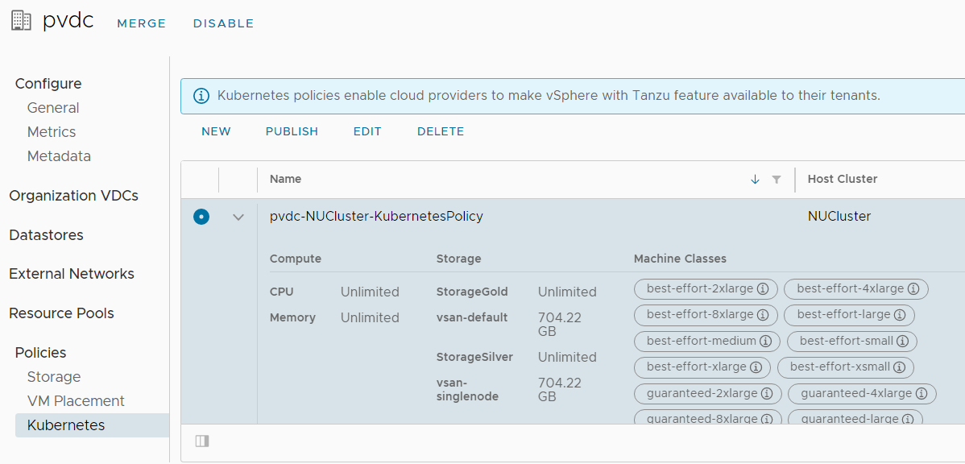Image resolution: width=965 pixels, height=464 pixels.
Task: Toggle column picker icon below grid
Action: point(202,441)
